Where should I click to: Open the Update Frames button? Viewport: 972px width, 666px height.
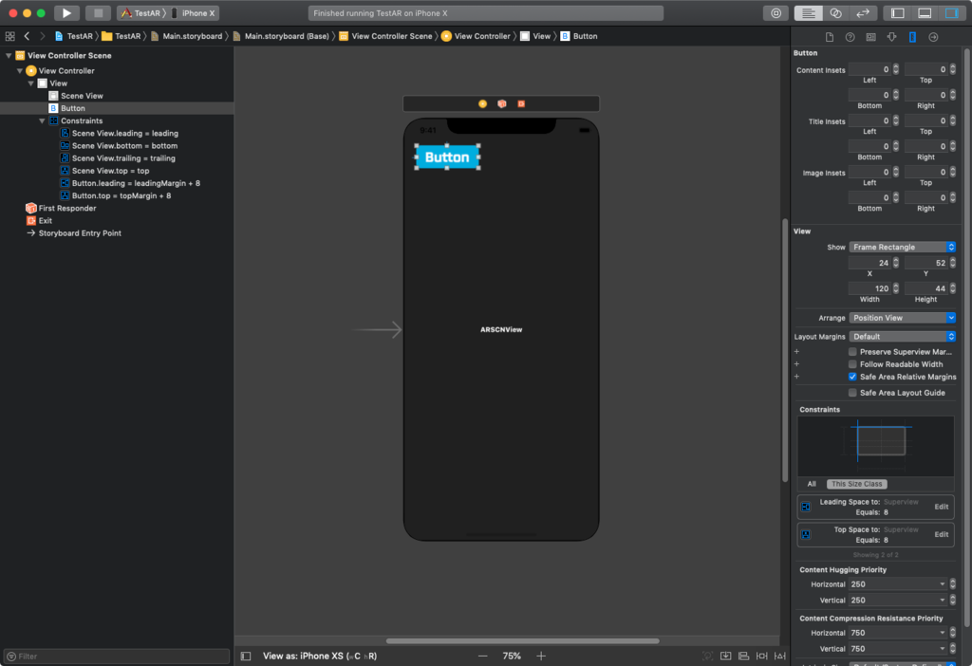[707, 656]
